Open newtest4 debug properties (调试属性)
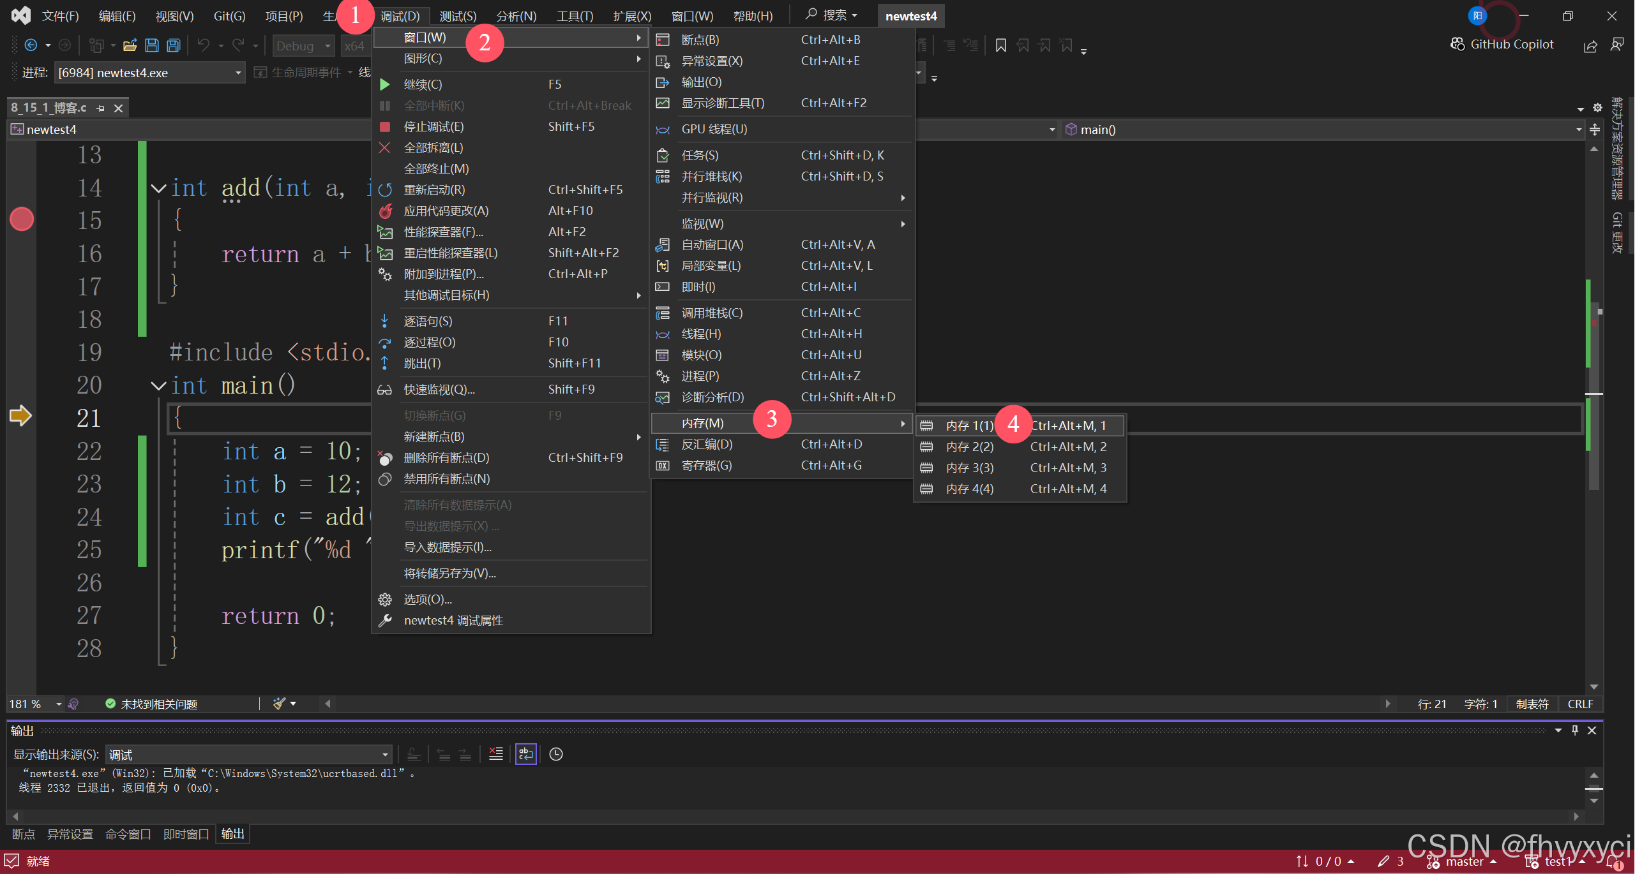Viewport: 1635px width, 874px height. (x=511, y=620)
